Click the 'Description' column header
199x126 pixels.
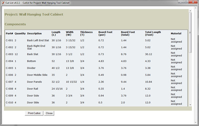click(x=34, y=33)
